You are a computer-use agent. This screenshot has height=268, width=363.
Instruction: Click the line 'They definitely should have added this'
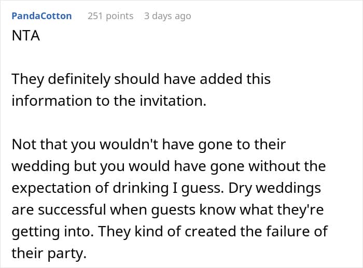point(141,79)
